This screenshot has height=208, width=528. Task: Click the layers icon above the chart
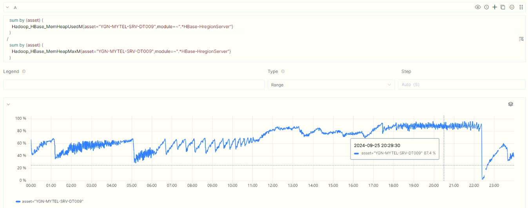(510, 104)
